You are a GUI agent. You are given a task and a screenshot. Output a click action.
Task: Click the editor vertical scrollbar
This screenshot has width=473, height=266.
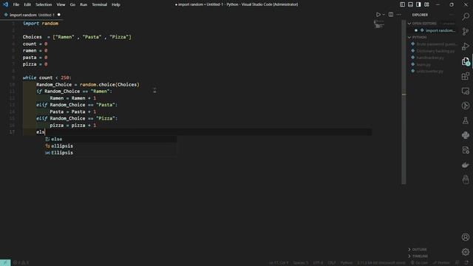pos(404,102)
